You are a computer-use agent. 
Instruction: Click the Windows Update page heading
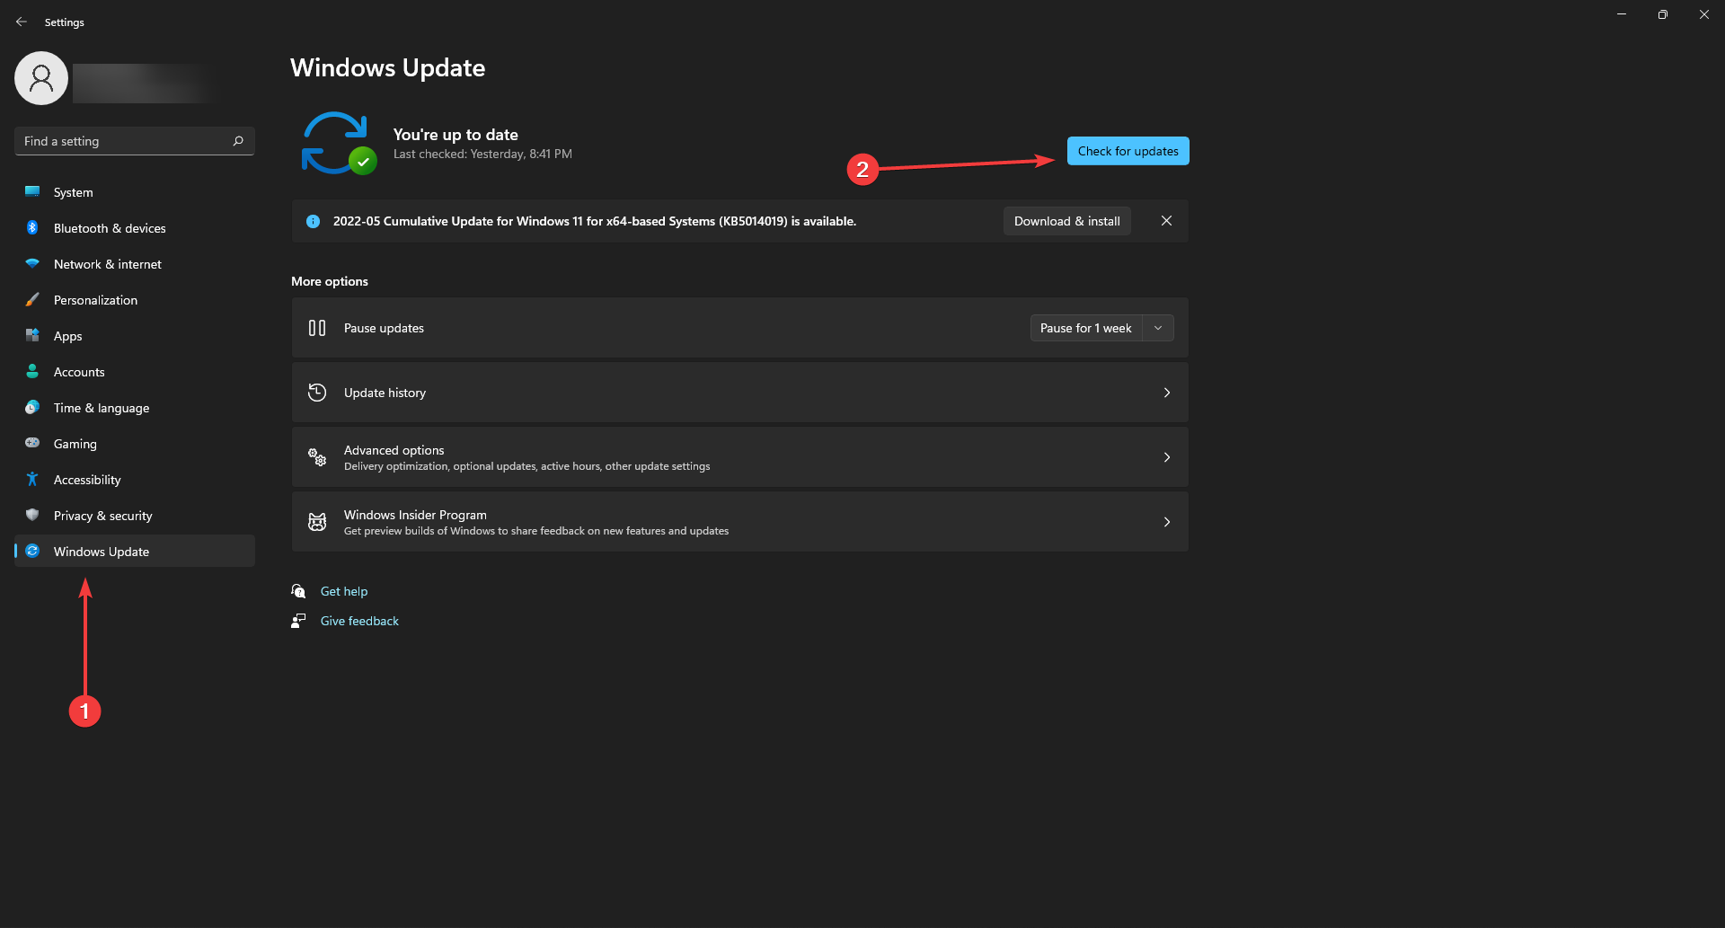click(388, 68)
